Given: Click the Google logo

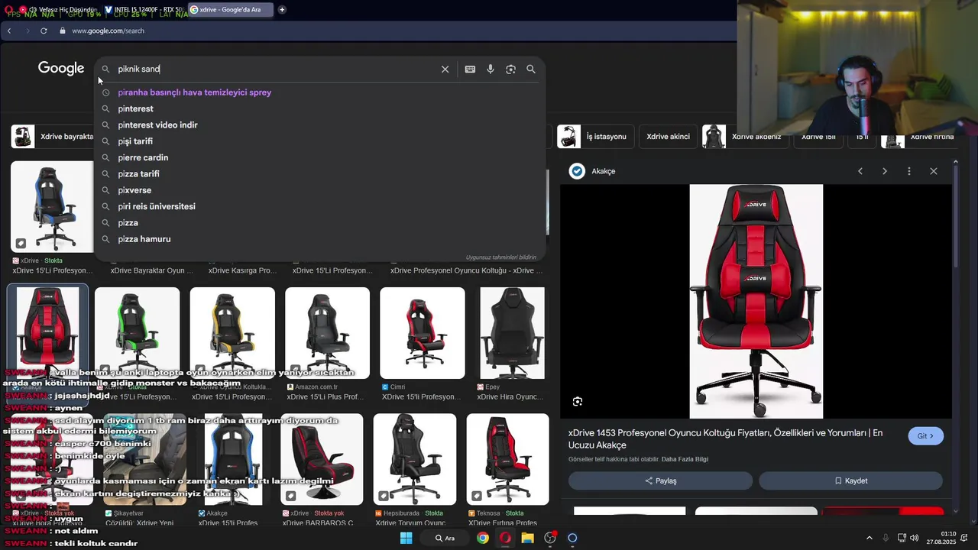Looking at the screenshot, I should 61,69.
